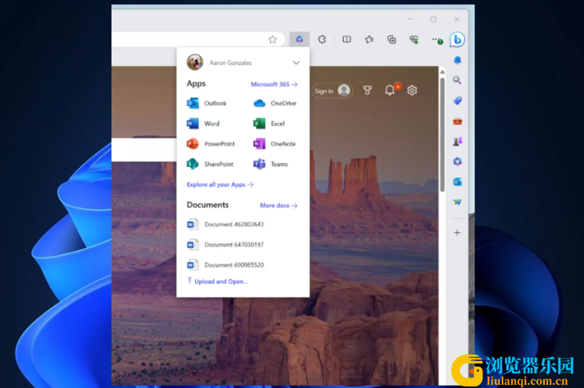Image resolution: width=584 pixels, height=388 pixels.
Task: Open the sidebar Search icon
Action: click(x=457, y=80)
